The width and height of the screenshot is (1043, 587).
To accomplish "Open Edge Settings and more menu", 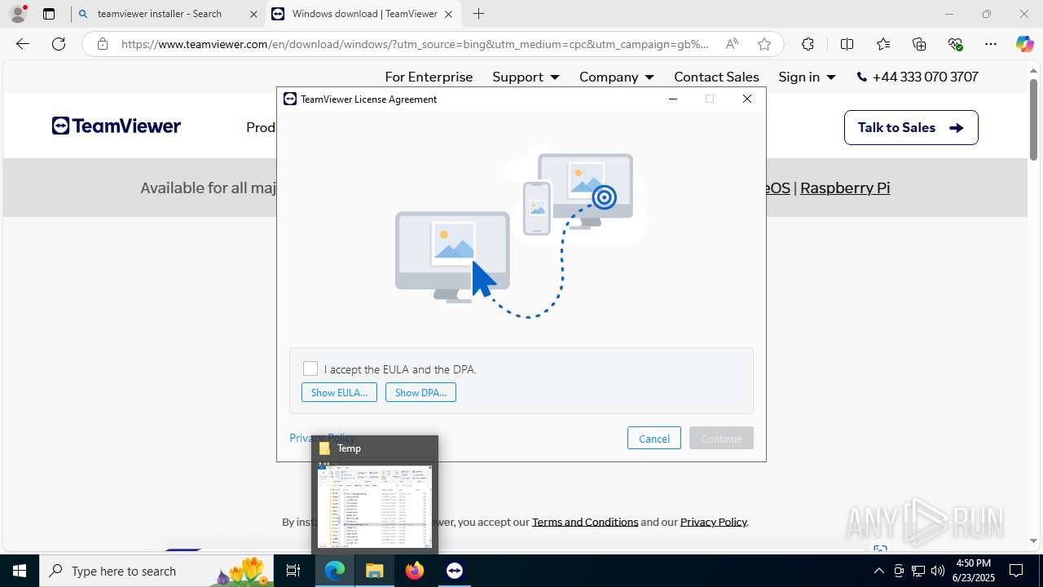I will (991, 44).
